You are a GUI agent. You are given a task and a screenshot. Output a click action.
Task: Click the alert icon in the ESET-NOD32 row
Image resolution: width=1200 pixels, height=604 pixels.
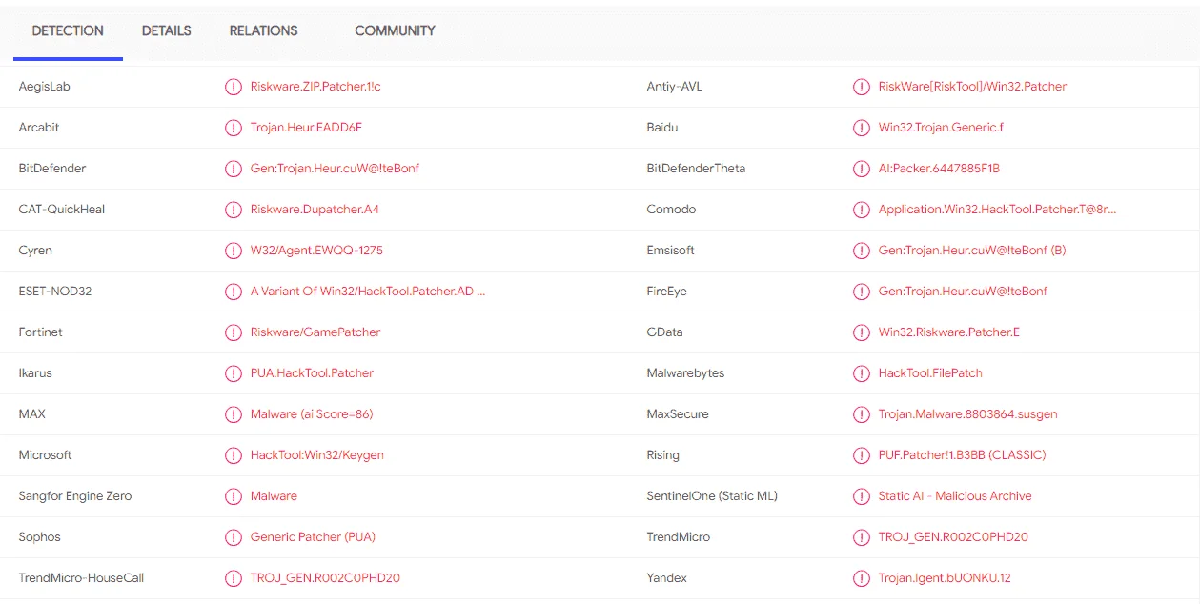234,292
